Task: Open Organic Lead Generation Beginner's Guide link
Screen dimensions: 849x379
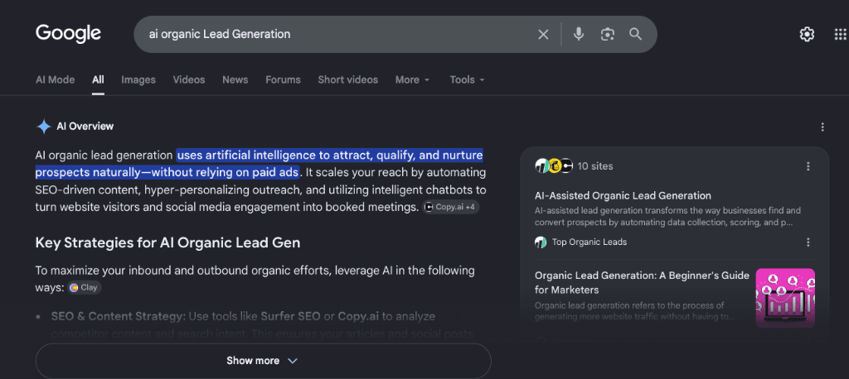Action: point(643,283)
